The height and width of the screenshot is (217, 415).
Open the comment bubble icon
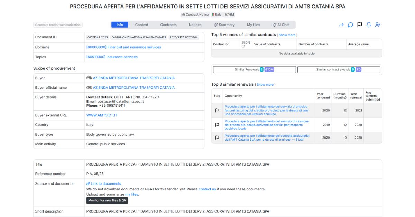(350, 25)
